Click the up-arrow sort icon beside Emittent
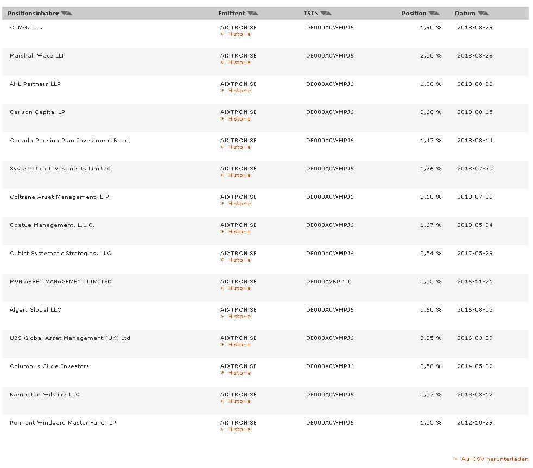This screenshot has height=468, width=533. 256,14
